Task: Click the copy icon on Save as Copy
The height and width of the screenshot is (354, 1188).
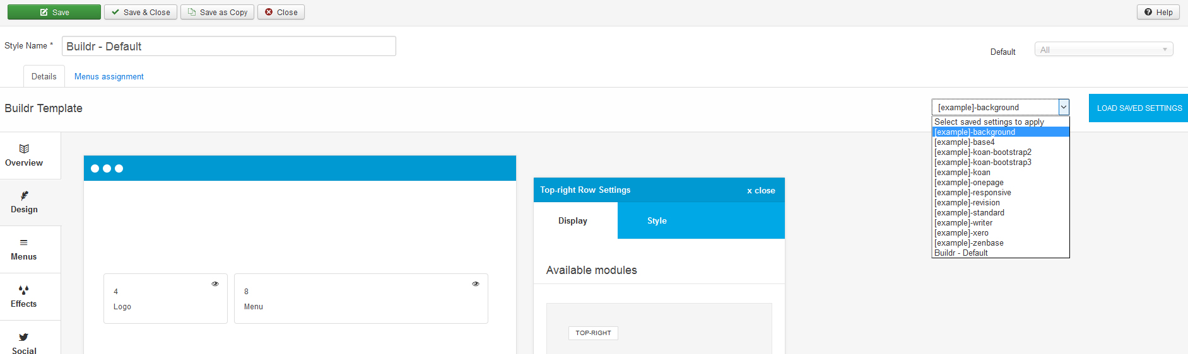Action: tap(192, 12)
